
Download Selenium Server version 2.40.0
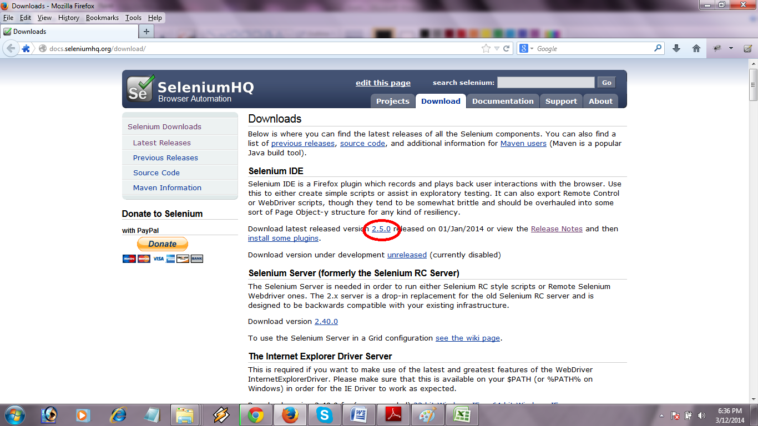click(x=326, y=321)
